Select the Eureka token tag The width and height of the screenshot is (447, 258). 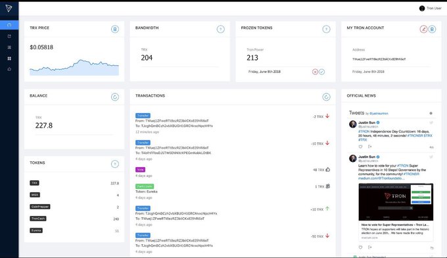click(36, 230)
